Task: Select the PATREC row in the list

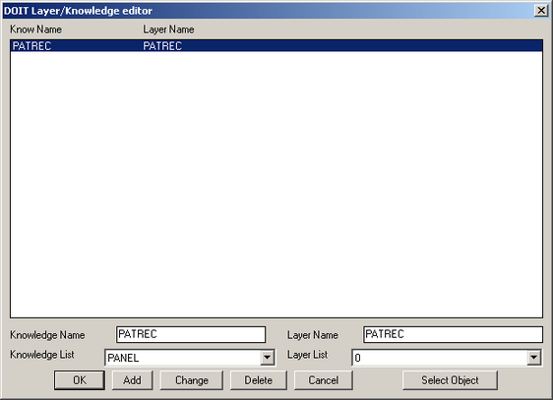Action: (x=276, y=46)
